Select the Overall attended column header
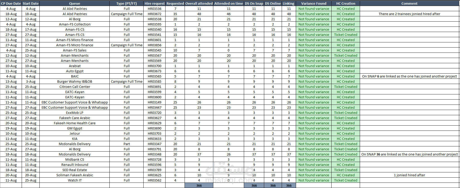 (x=199, y=3)
